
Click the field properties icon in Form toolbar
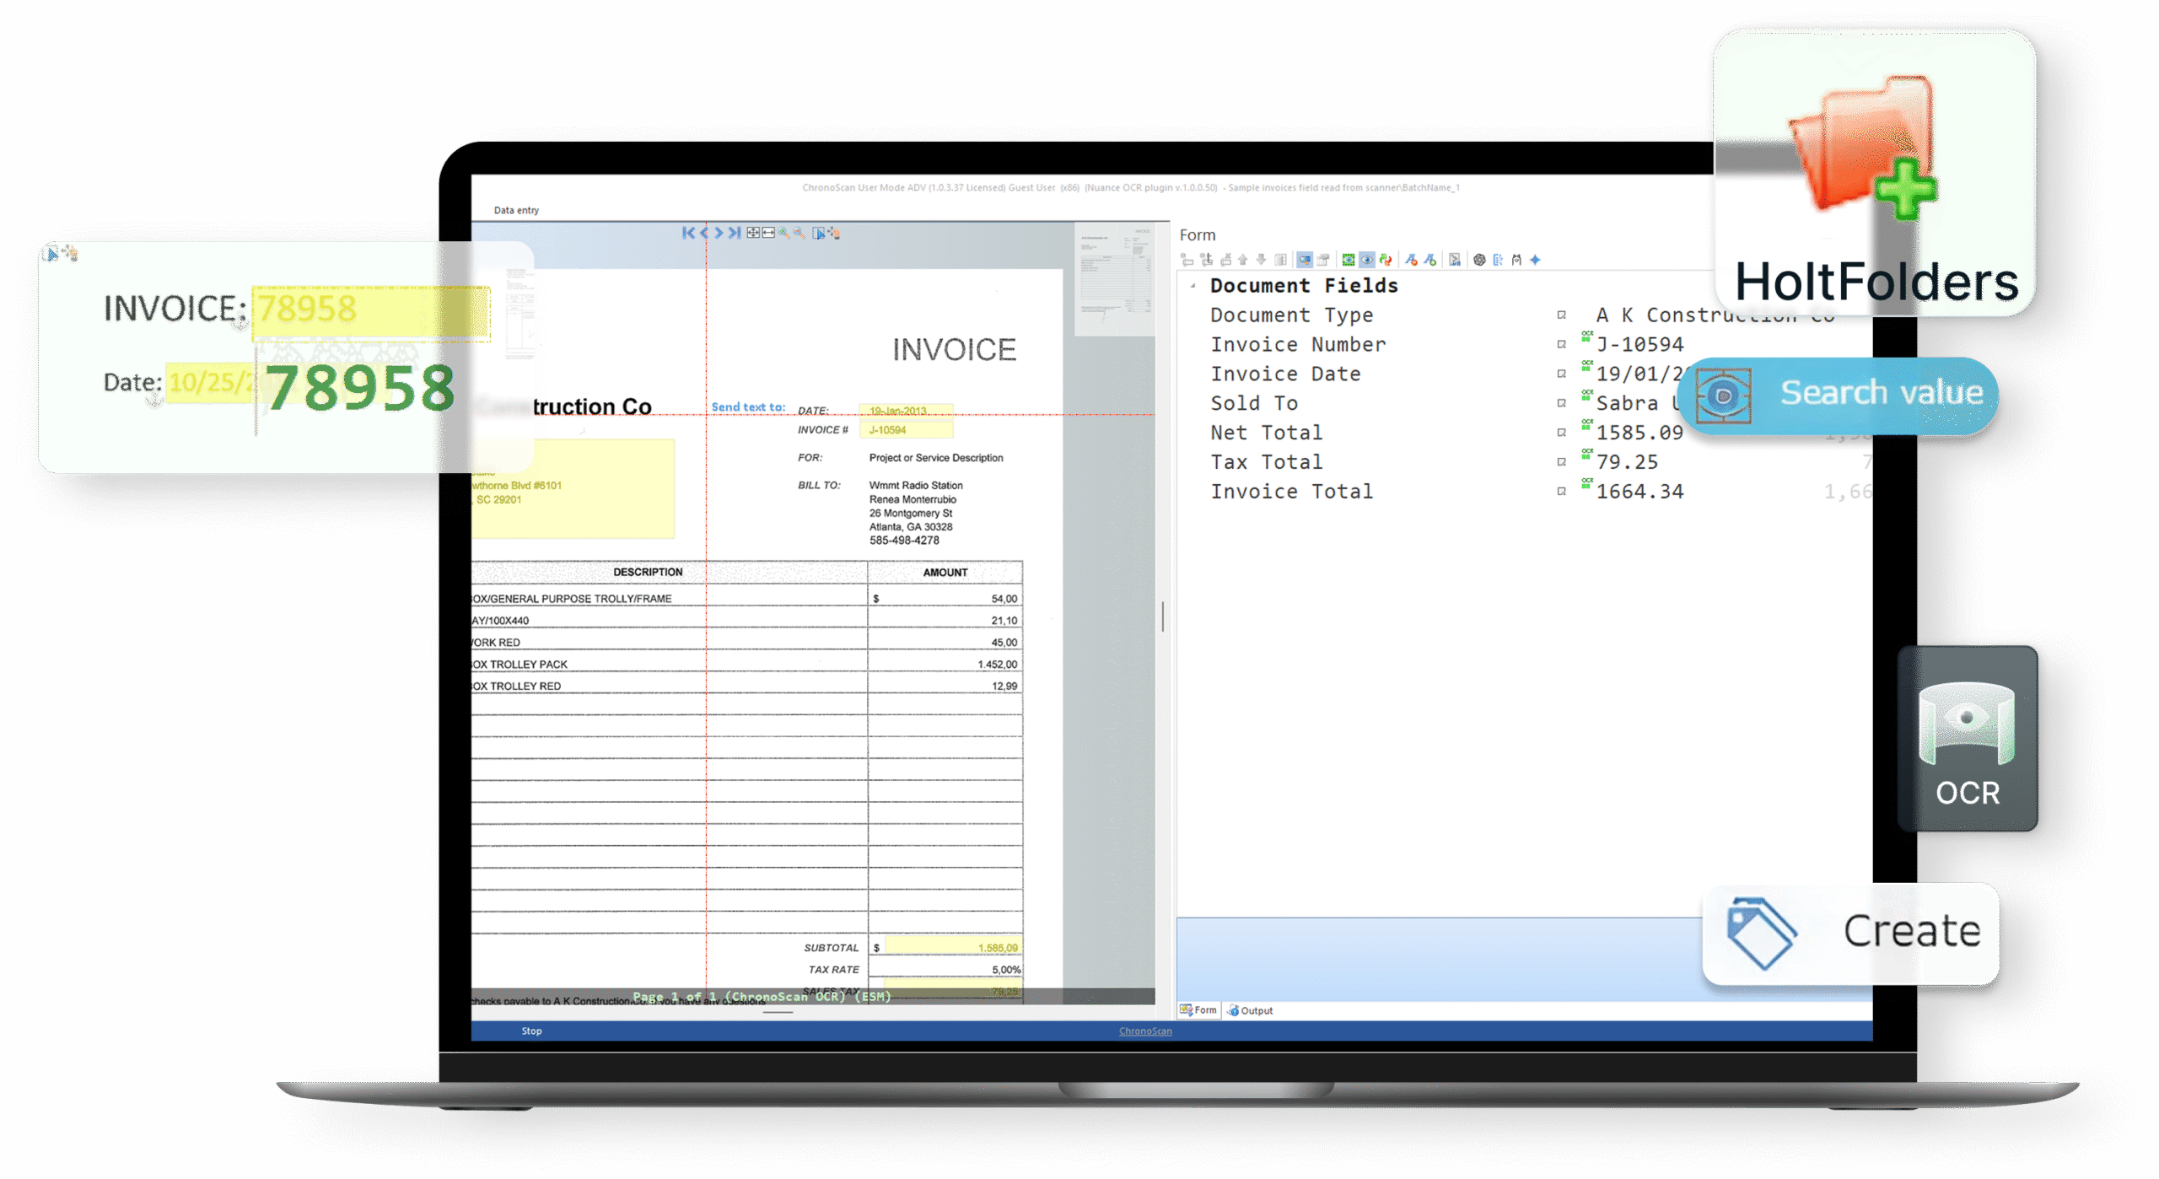(1323, 260)
